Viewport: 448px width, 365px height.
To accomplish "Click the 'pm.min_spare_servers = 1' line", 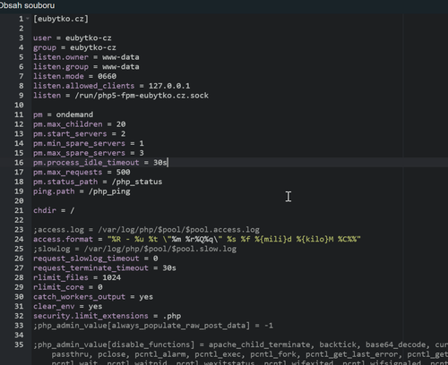I will coord(89,143).
